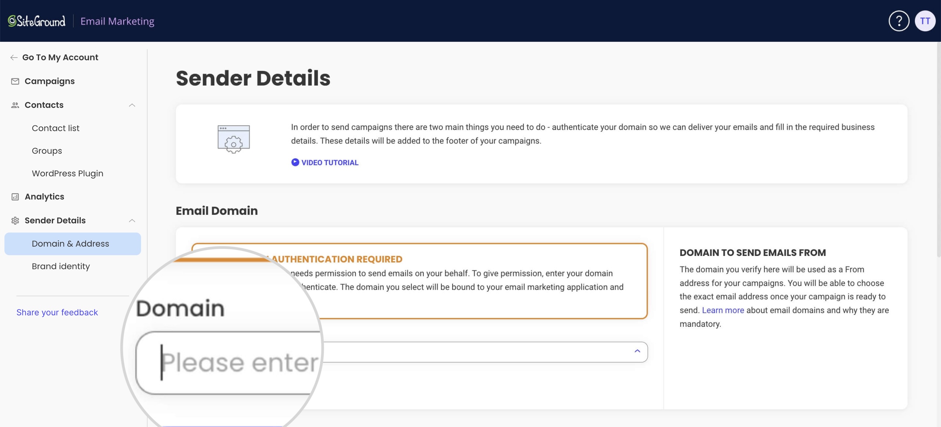Open Groups in sidebar
This screenshot has width=941, height=427.
coord(47,151)
